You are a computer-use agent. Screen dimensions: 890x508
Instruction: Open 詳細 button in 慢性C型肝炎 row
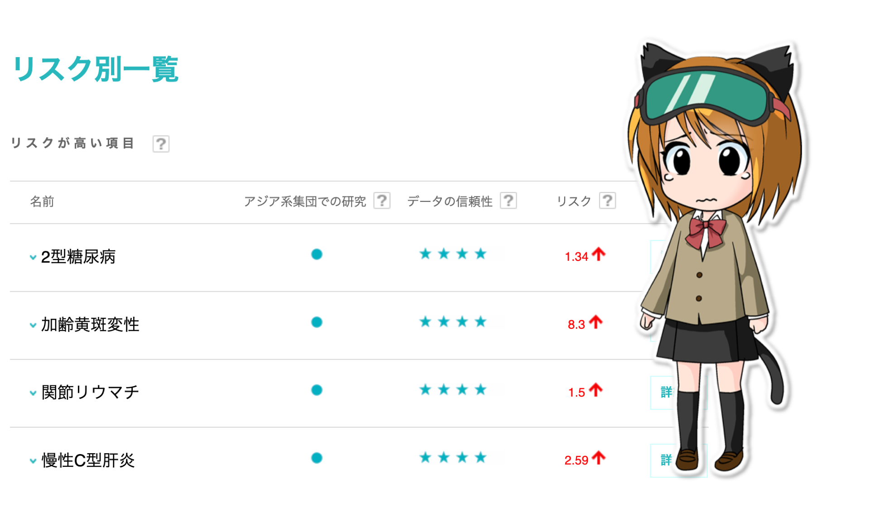coord(678,460)
